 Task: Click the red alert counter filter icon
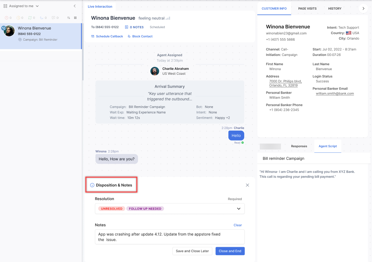[7, 18]
